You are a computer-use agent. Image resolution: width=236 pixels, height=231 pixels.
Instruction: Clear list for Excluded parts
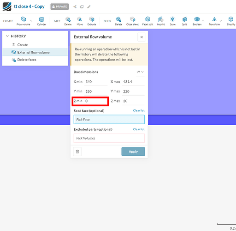click(139, 129)
